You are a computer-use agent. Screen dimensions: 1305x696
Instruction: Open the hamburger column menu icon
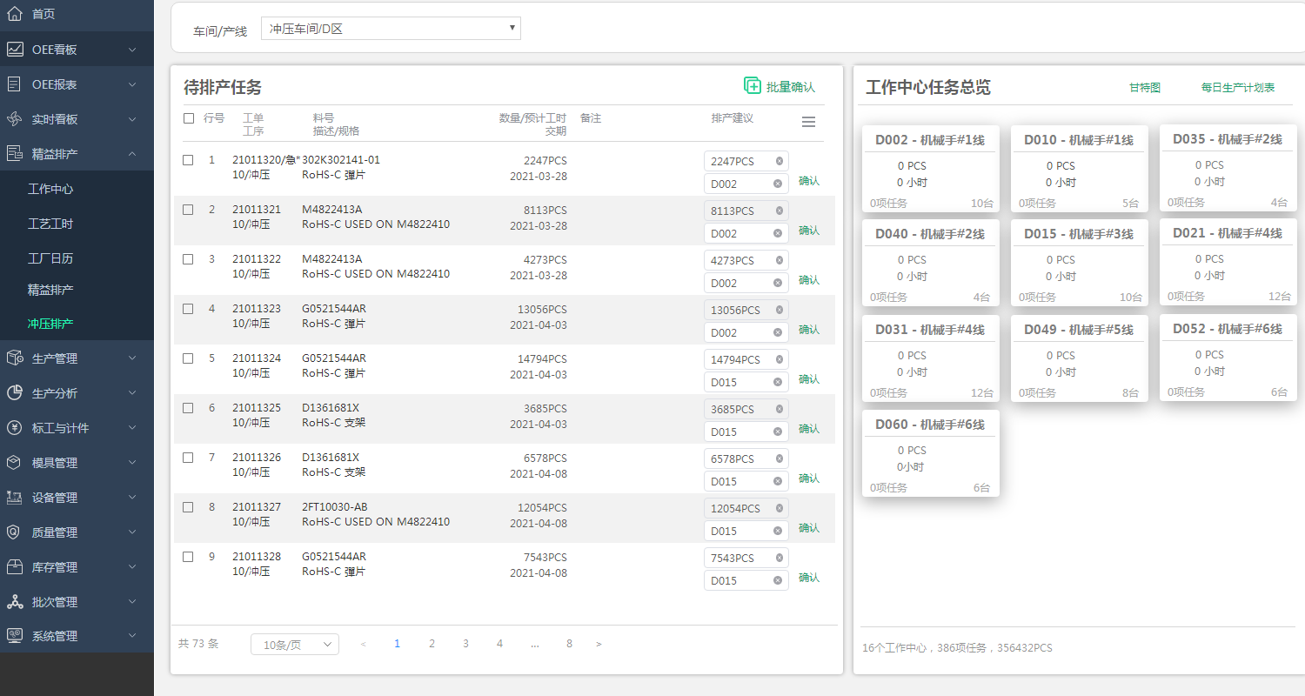point(808,123)
